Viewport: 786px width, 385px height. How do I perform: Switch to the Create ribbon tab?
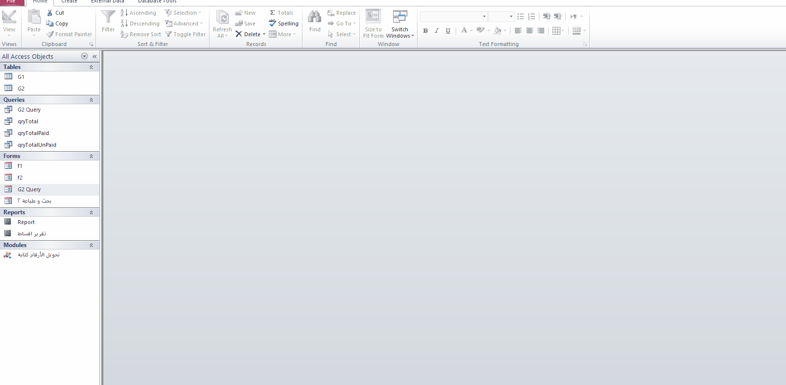coord(69,2)
